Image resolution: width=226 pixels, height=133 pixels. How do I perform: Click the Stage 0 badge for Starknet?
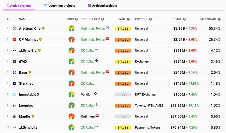123,83
